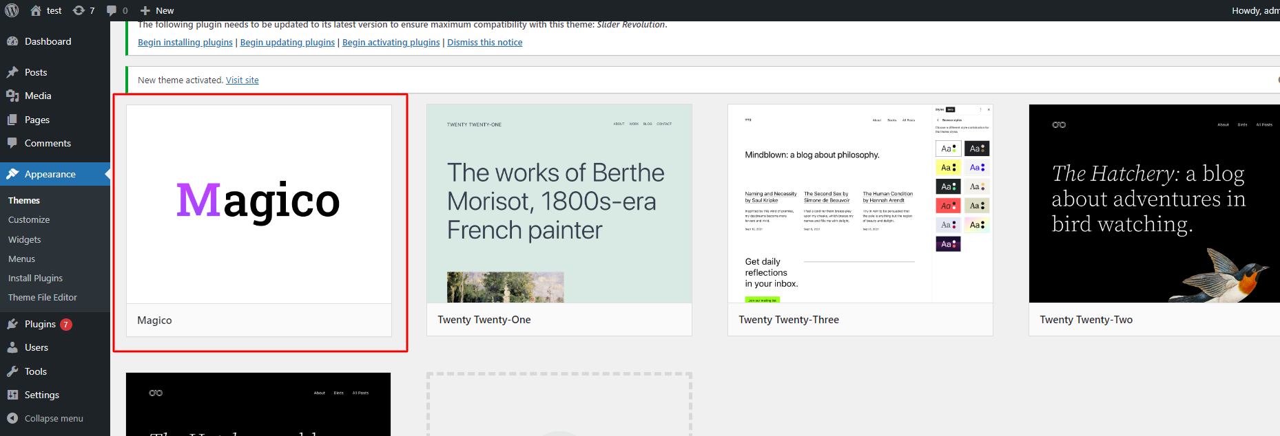Select the Twenty Twenty-Three theme screenshot
Screen dimensions: 1280x436
860,204
